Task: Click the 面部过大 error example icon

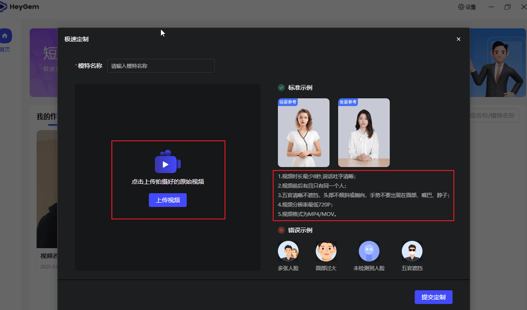Action: (326, 251)
